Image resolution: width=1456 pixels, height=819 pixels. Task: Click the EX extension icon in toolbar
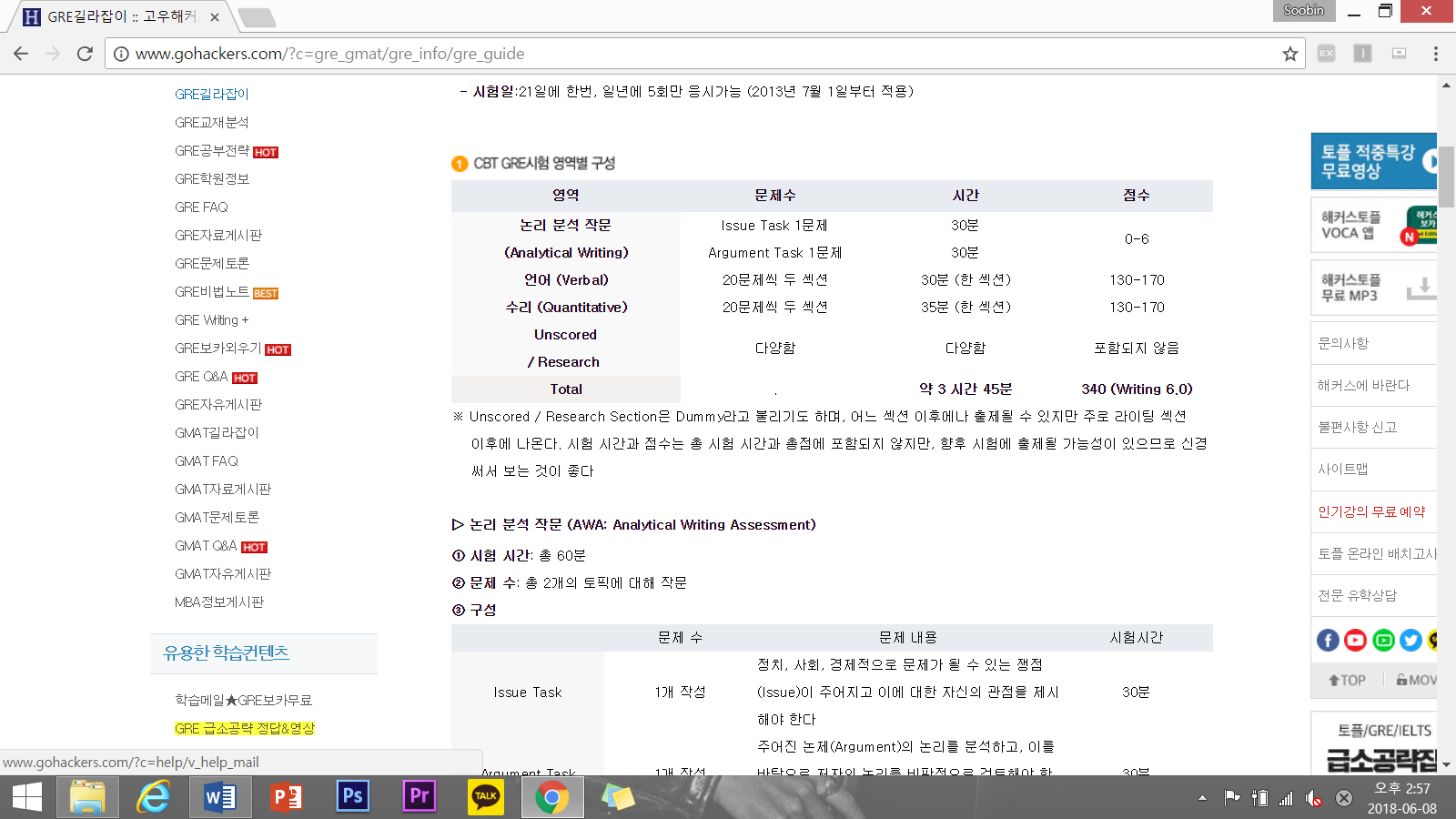click(x=1326, y=54)
